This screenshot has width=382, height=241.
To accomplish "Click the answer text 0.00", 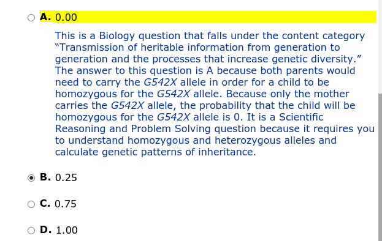I will [66, 18].
